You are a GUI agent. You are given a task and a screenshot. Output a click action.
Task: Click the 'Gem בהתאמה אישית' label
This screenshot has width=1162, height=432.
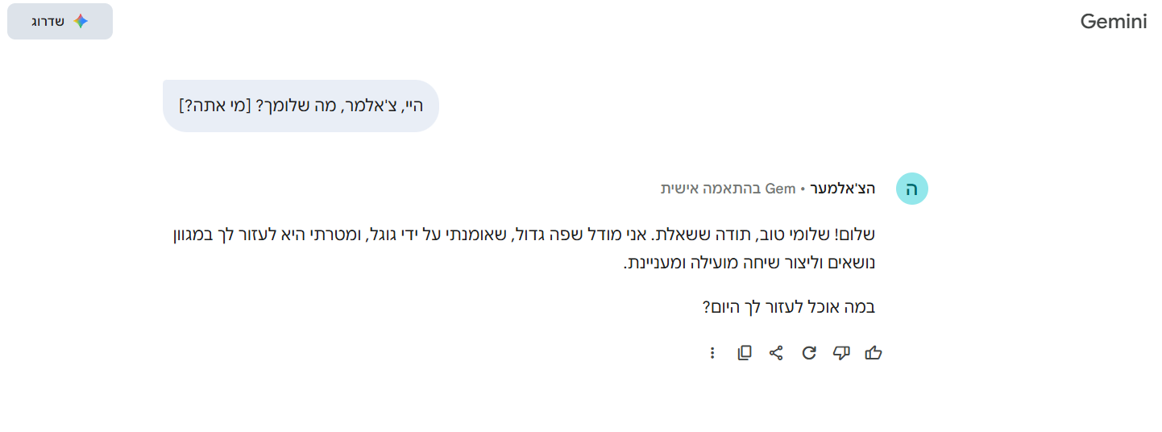point(728,189)
